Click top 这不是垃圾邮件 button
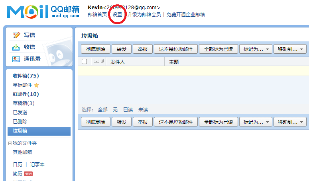The height and width of the screenshot is (181, 309). pyautogui.click(x=175, y=49)
